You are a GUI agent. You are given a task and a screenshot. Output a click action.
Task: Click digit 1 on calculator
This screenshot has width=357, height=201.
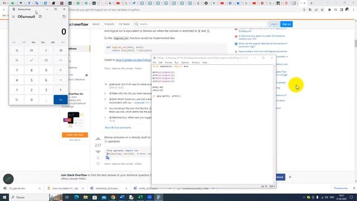tap(17, 90)
